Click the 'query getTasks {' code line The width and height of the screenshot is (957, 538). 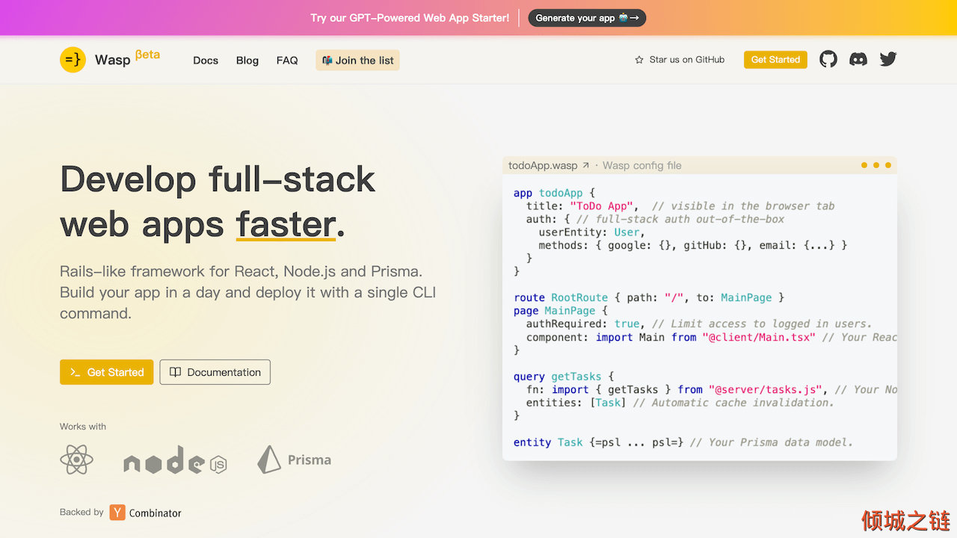[x=564, y=377]
